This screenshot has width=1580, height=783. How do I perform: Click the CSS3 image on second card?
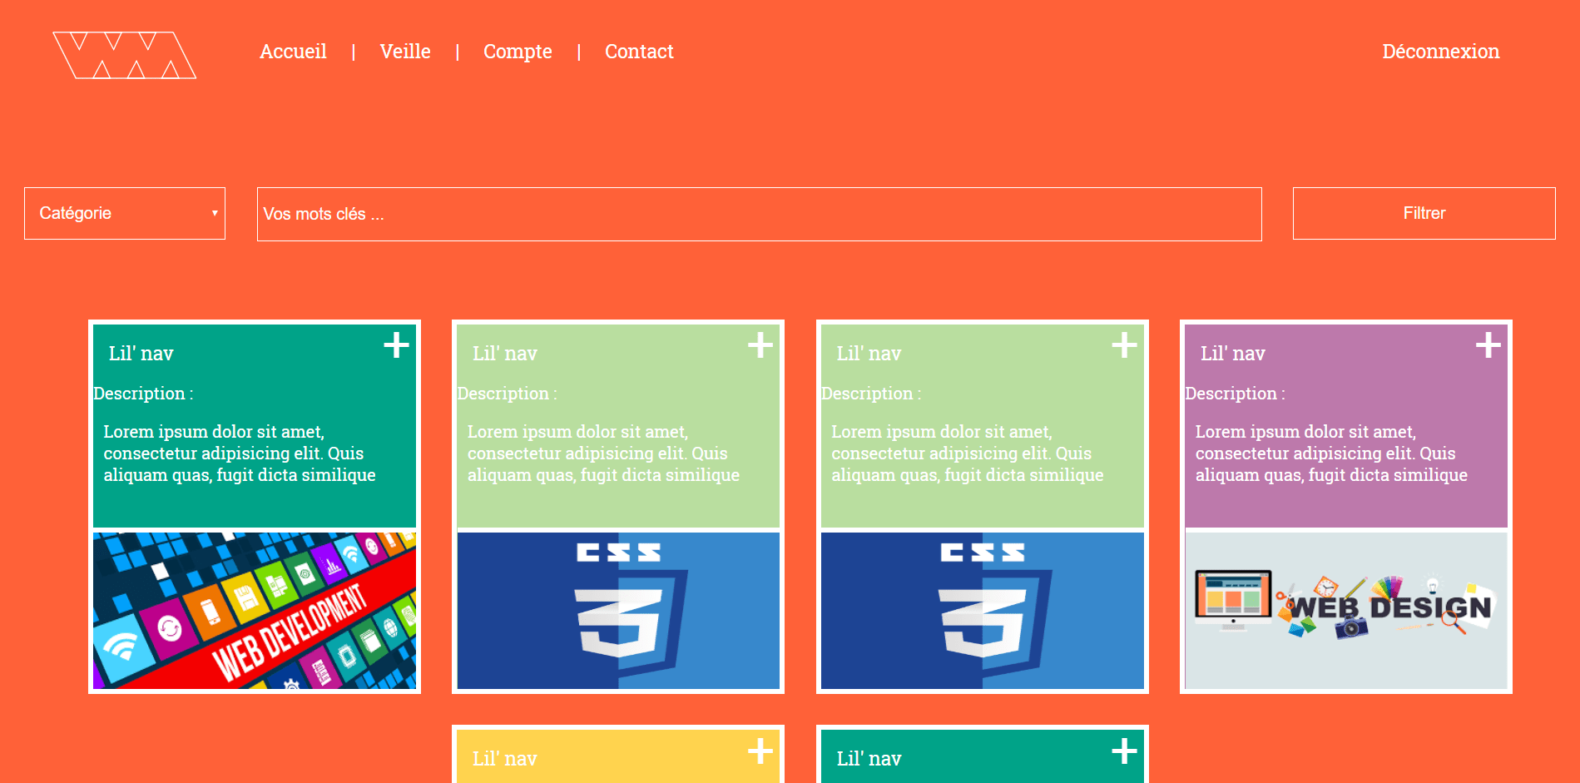(x=618, y=610)
